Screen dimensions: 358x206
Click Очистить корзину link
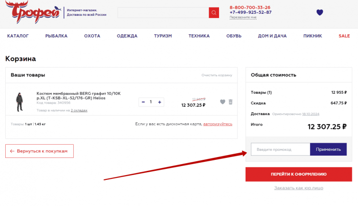pos(217,75)
